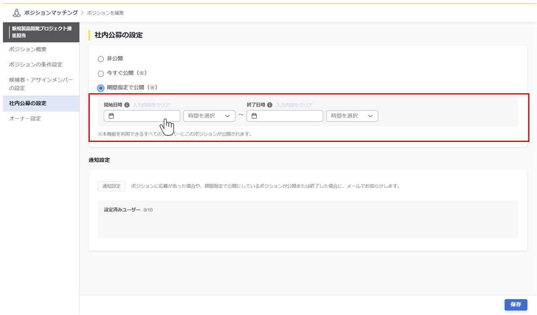Select the 今すぐ公開（※） radio option

[101, 73]
